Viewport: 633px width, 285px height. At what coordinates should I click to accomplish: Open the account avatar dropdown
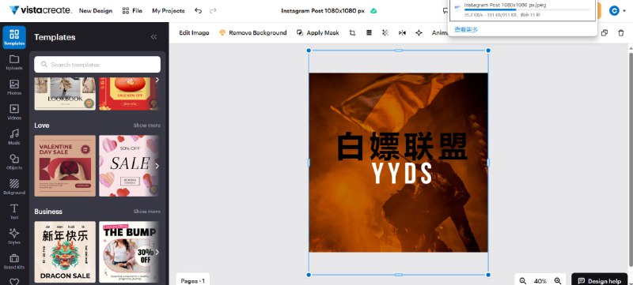tap(617, 11)
